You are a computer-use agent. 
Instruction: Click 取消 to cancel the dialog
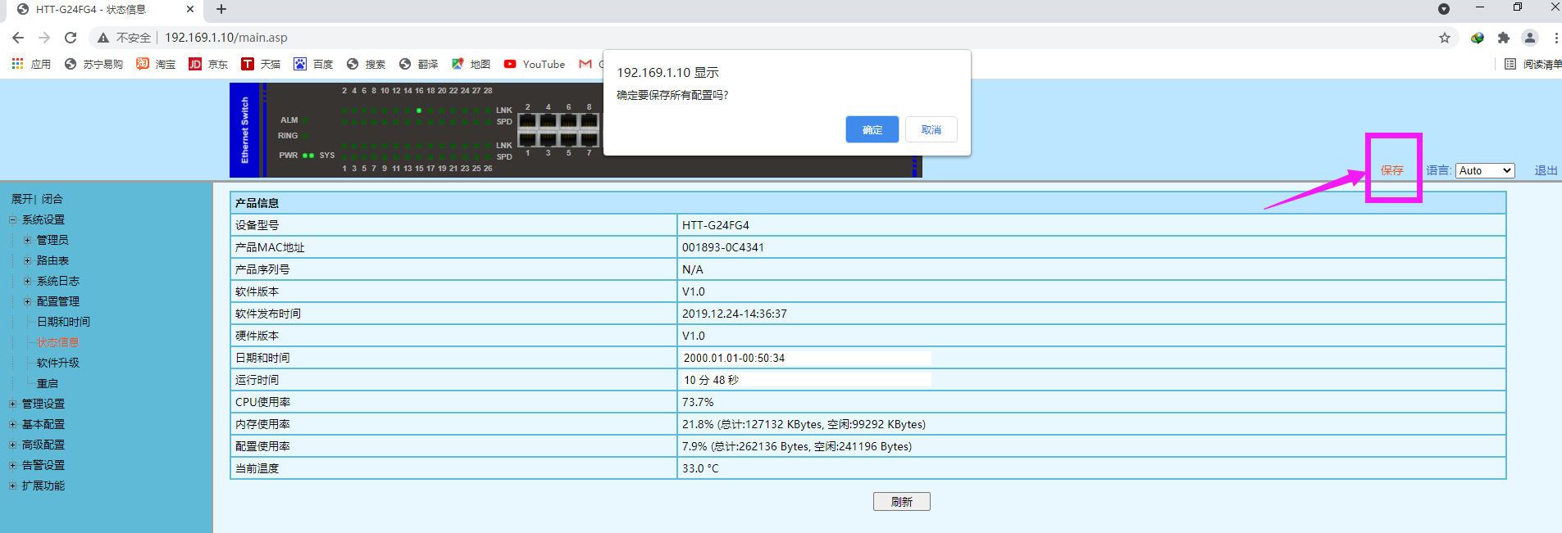[931, 129]
